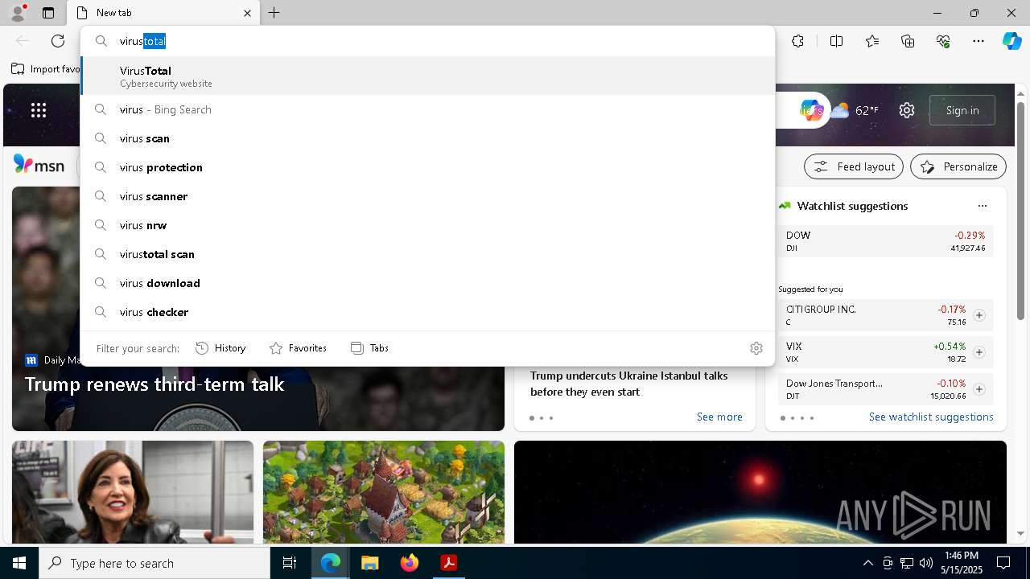Image resolution: width=1030 pixels, height=579 pixels.
Task: Open the woman portrait news card
Action: pos(133,492)
